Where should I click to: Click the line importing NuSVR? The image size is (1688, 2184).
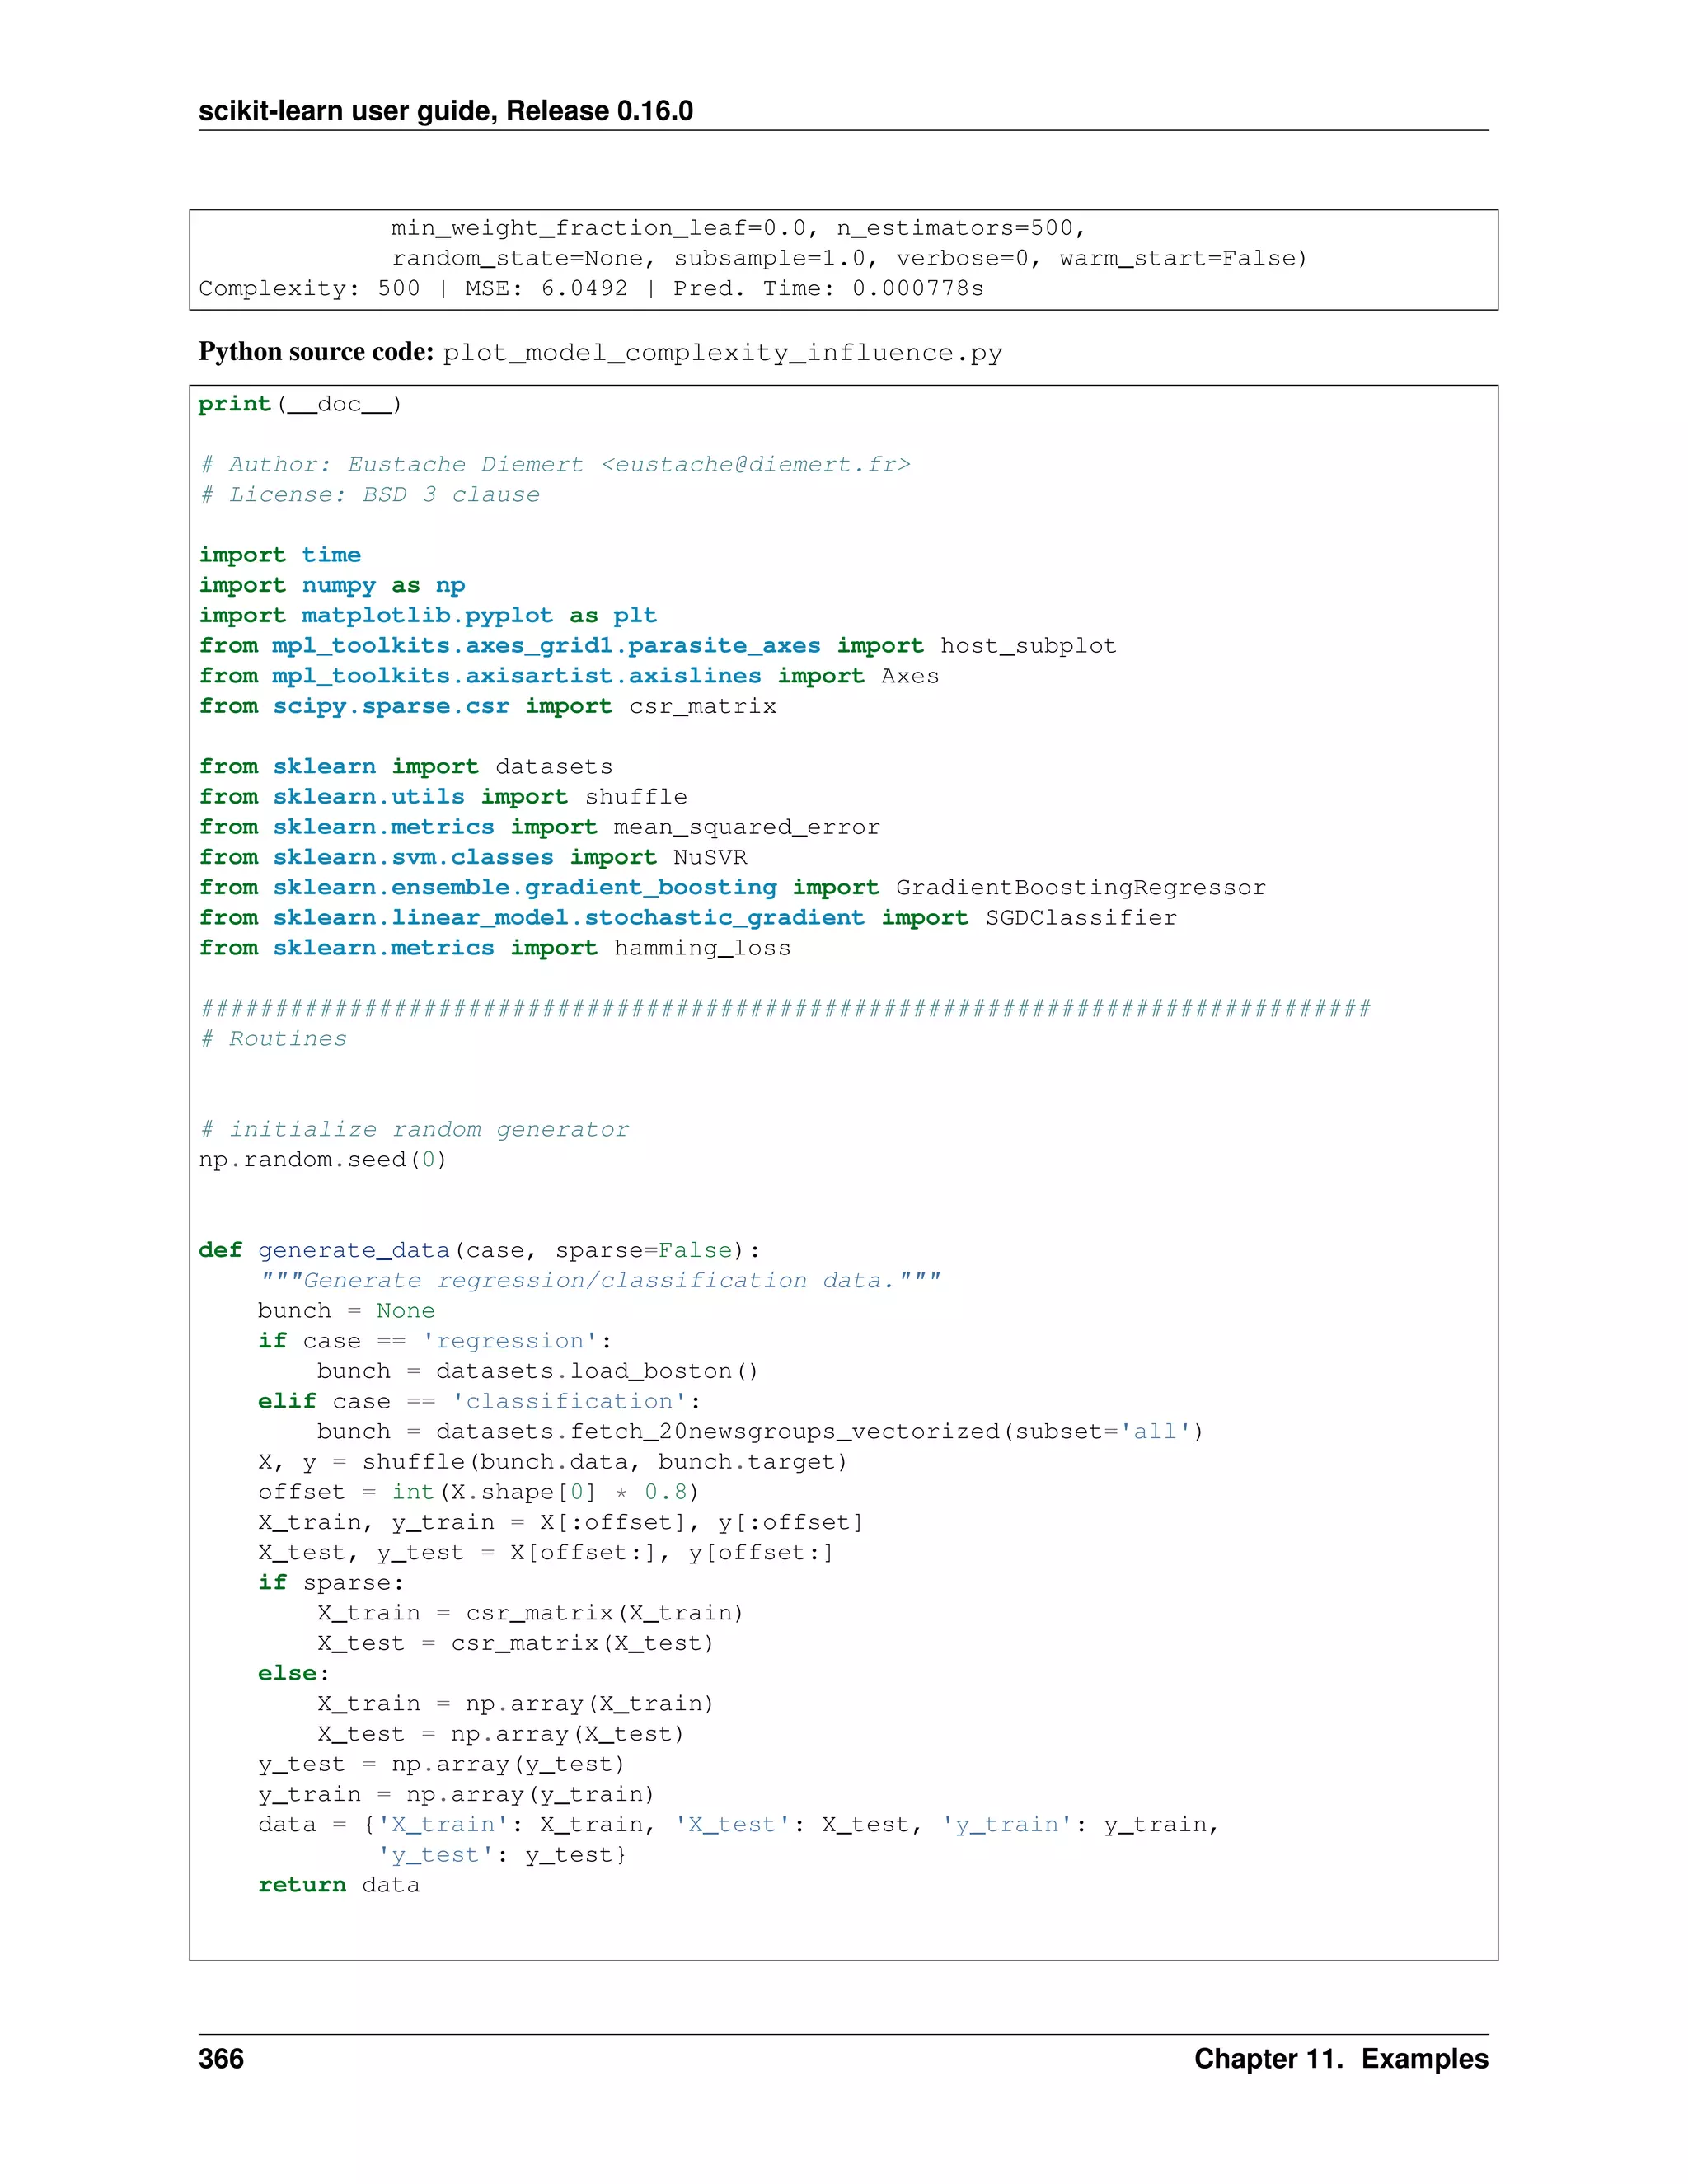pyautogui.click(x=472, y=857)
